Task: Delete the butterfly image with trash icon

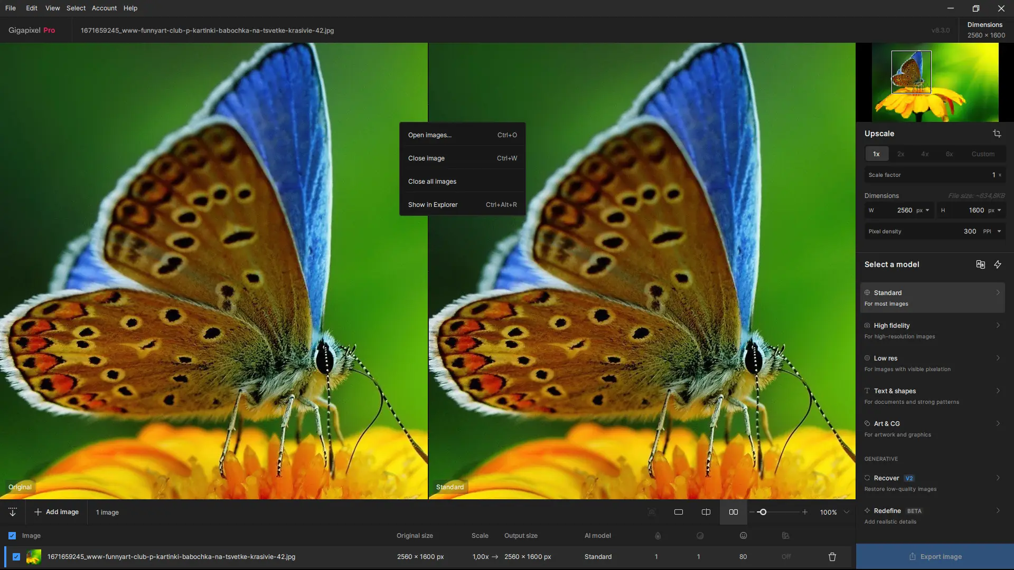Action: (832, 557)
